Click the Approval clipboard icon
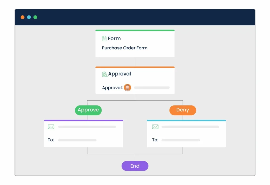Screen dimensions: 270x185 pos(105,74)
